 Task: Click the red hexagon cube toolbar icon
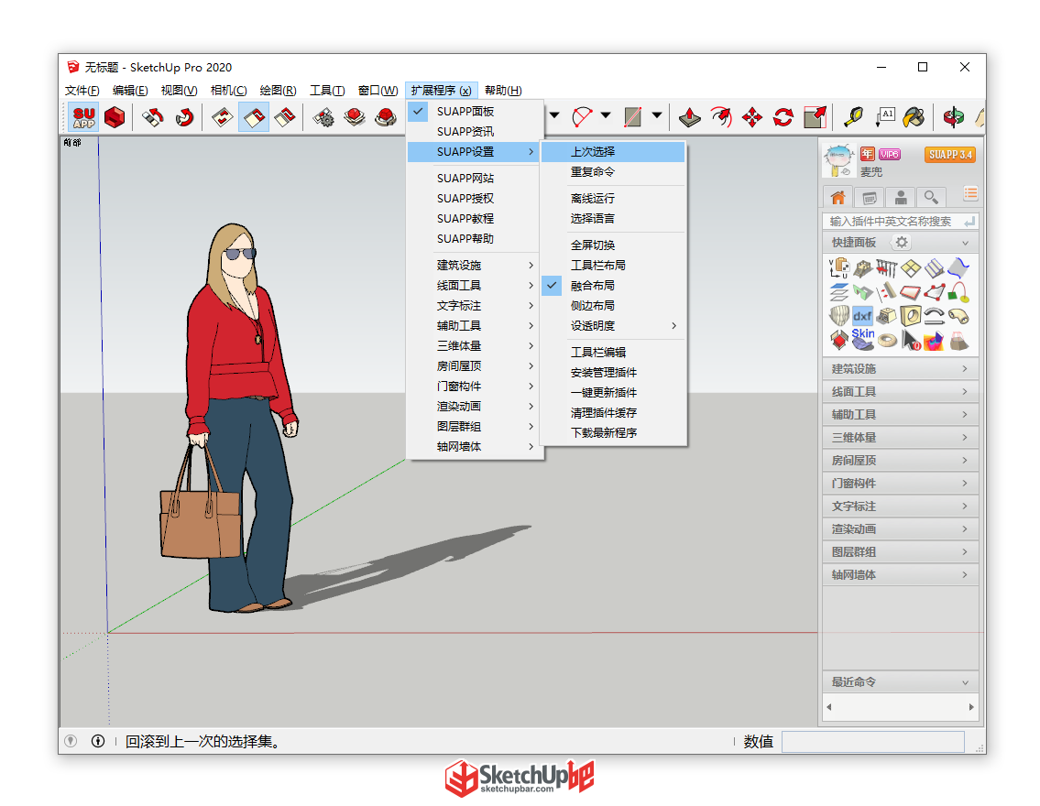115,117
